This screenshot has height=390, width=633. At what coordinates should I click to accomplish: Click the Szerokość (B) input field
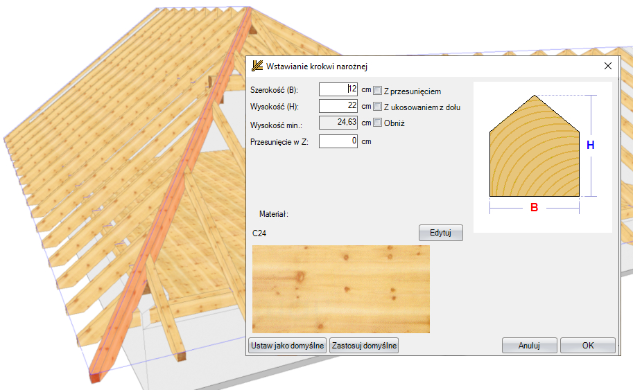(338, 89)
